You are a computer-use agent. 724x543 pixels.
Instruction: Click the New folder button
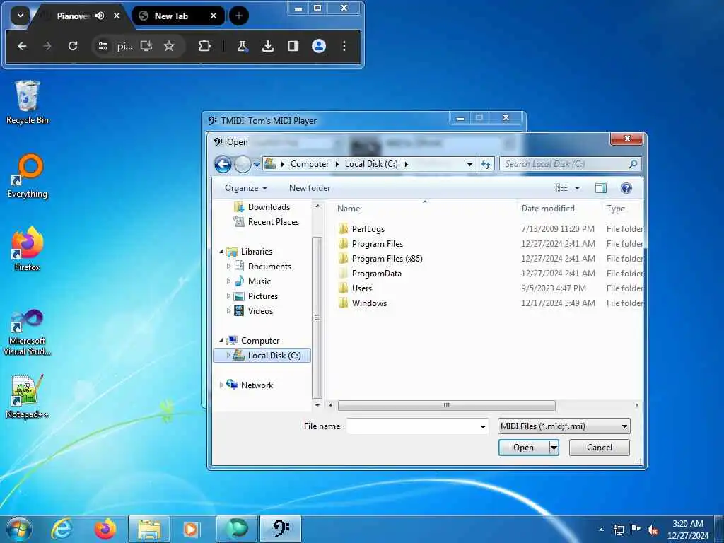(310, 188)
